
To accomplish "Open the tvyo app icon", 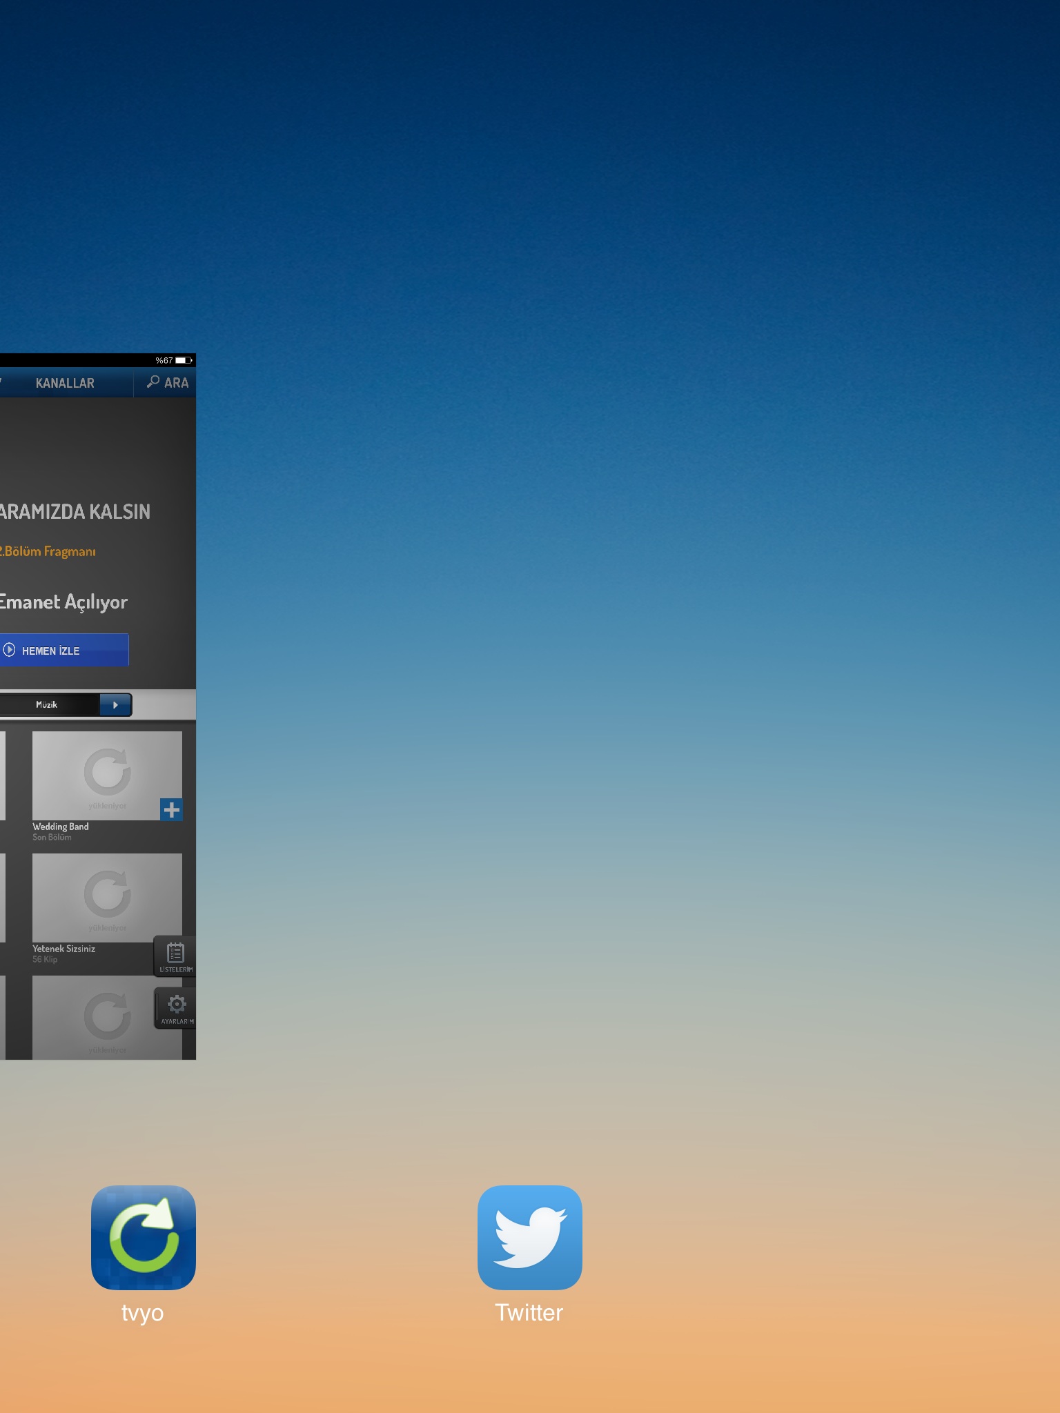I will click(144, 1237).
